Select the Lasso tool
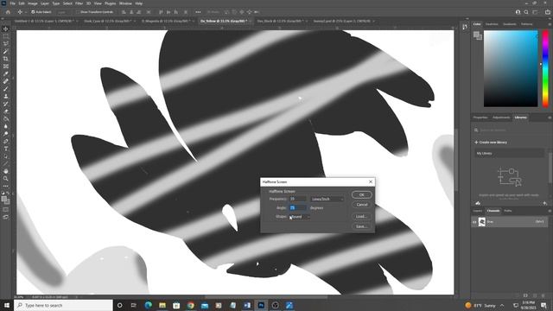 pos(6,44)
